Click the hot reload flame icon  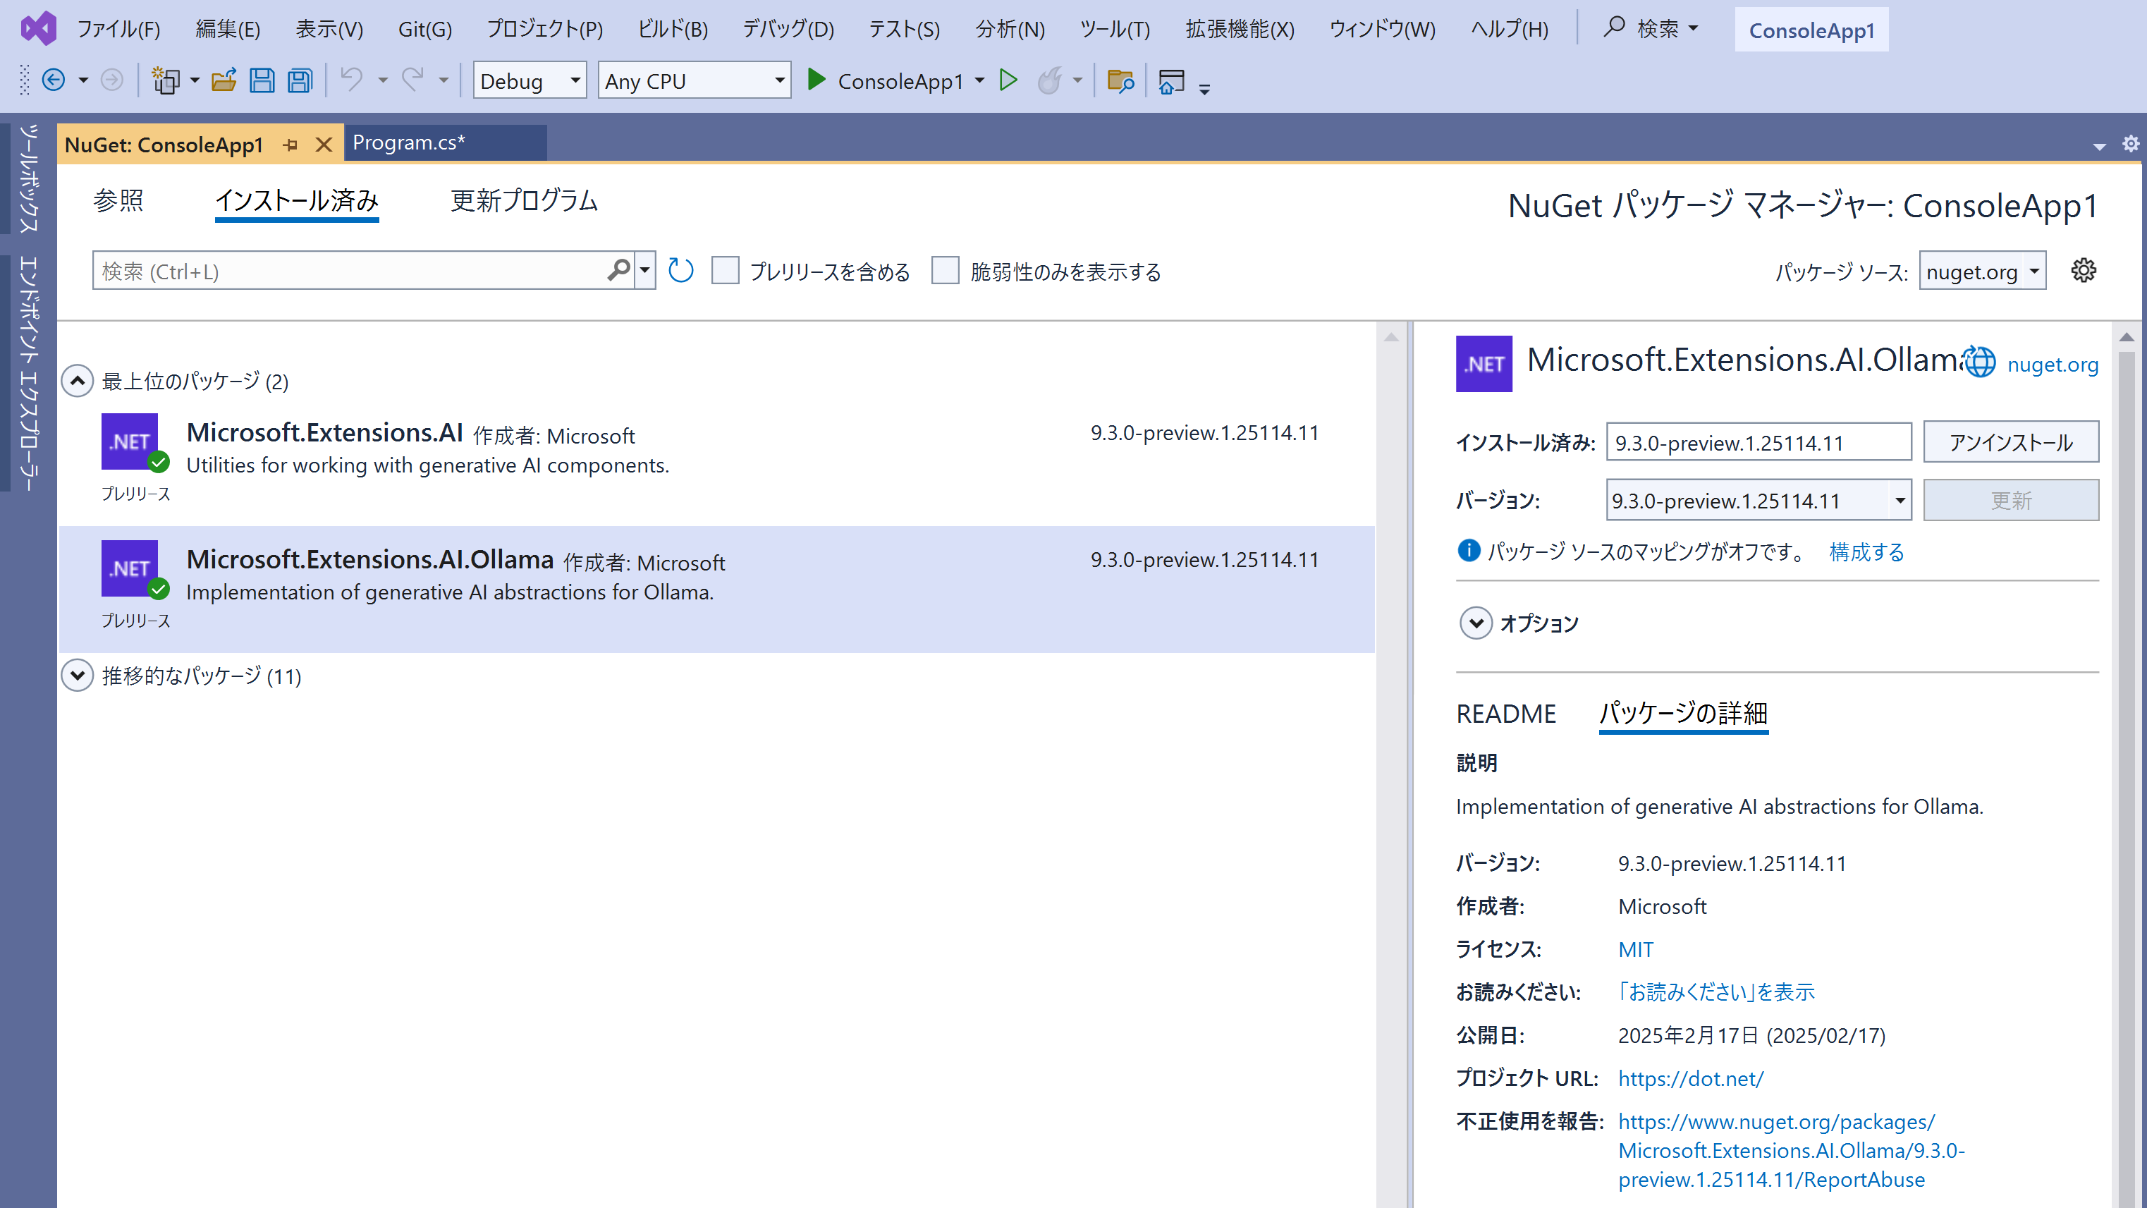(1049, 81)
